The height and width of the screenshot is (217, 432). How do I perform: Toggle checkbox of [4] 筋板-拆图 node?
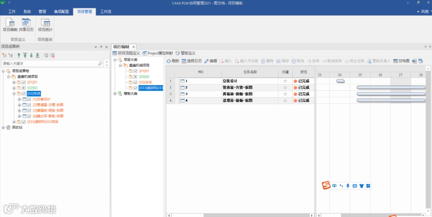(x=29, y=116)
